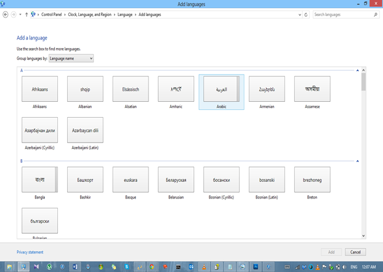Viewport: 383px width, 272px height.
Task: Click the up-one-level arrow in address bar
Action: (26, 15)
